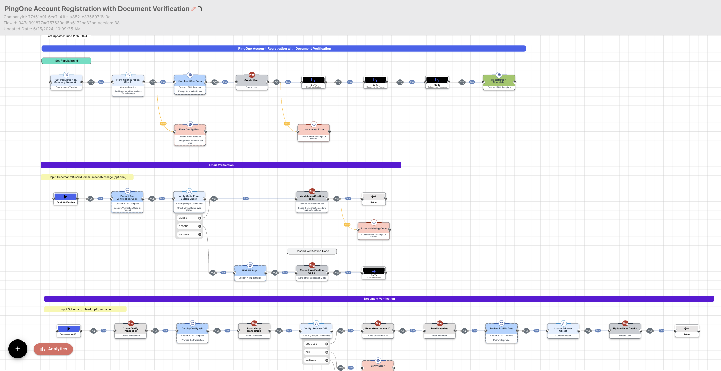Click the teal Set Population Id label
The image size is (721, 371).
coord(66,61)
